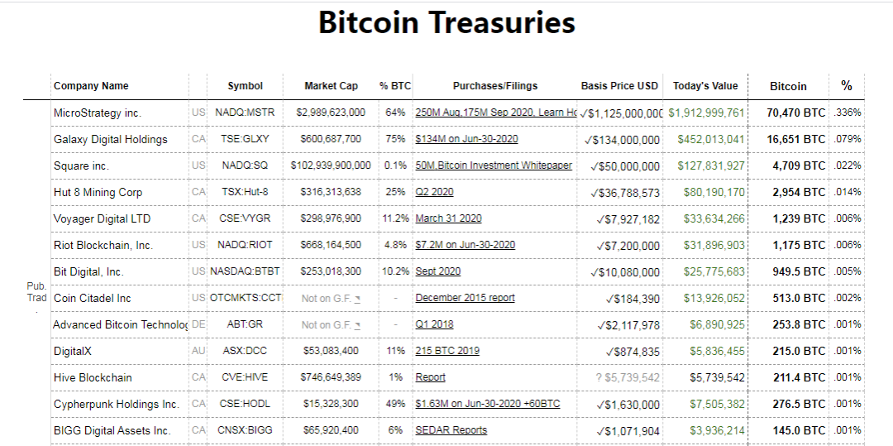Screen dimensions: 893x446
Task: Open Square's Bitcoin Investment Whitepaper link
Action: 494,165
